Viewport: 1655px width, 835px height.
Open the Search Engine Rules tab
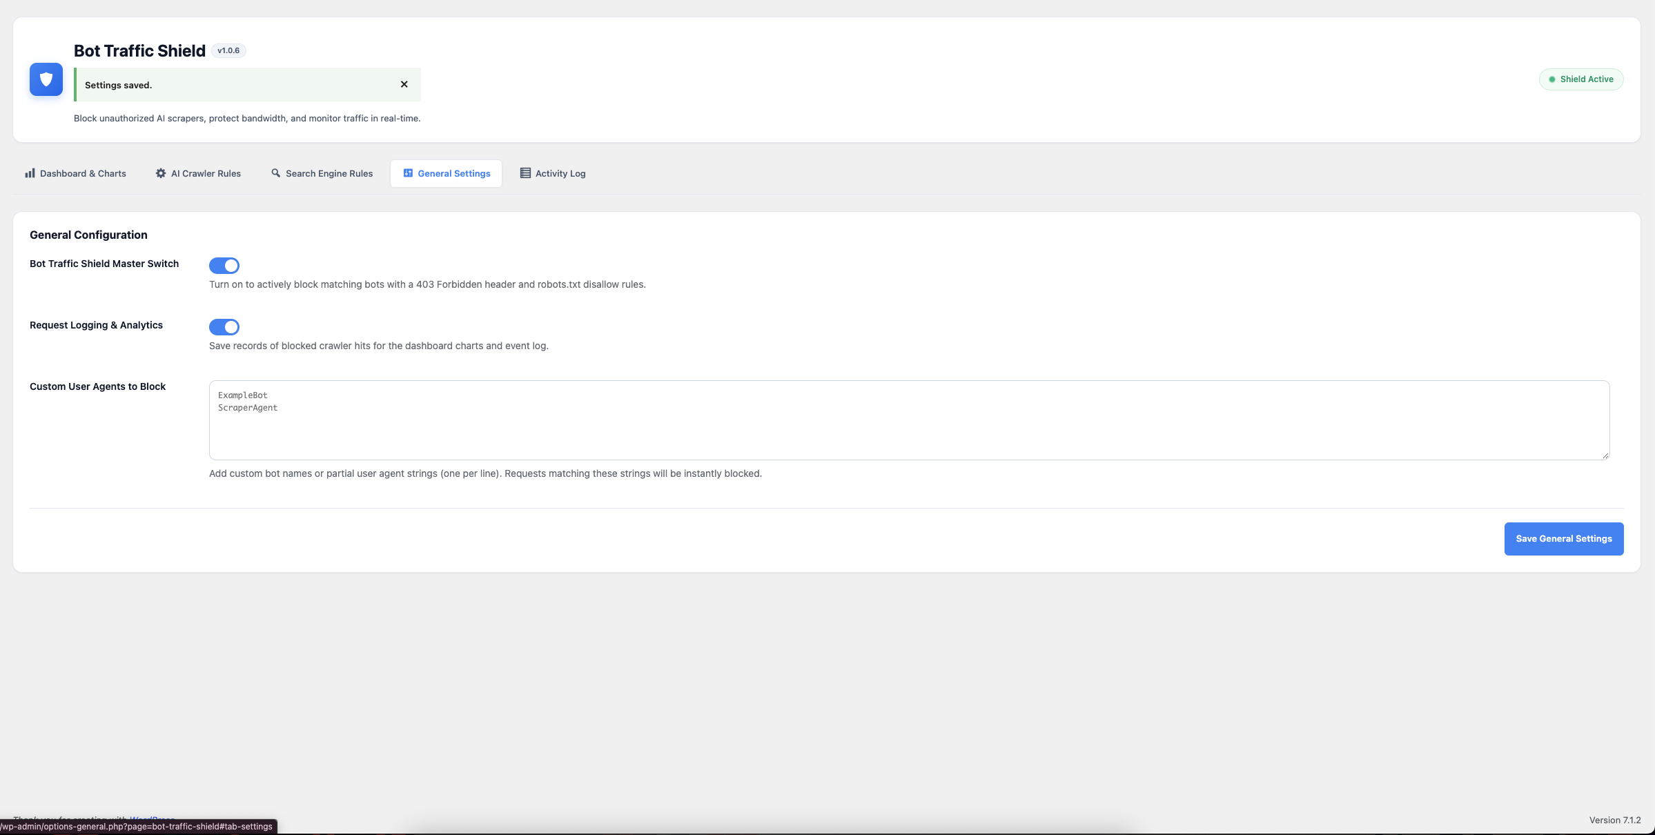[322, 173]
